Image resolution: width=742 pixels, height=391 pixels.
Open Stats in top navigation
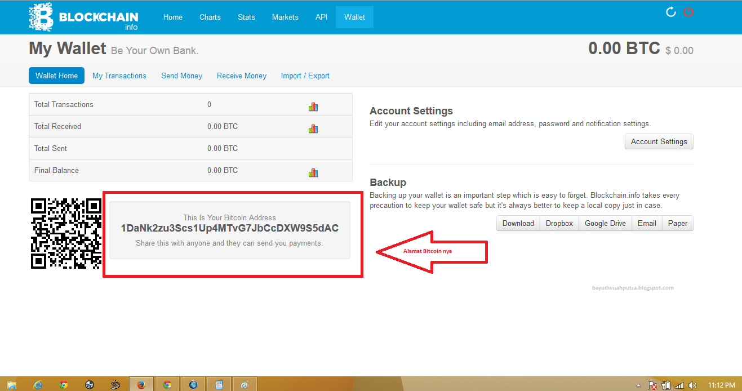click(246, 17)
